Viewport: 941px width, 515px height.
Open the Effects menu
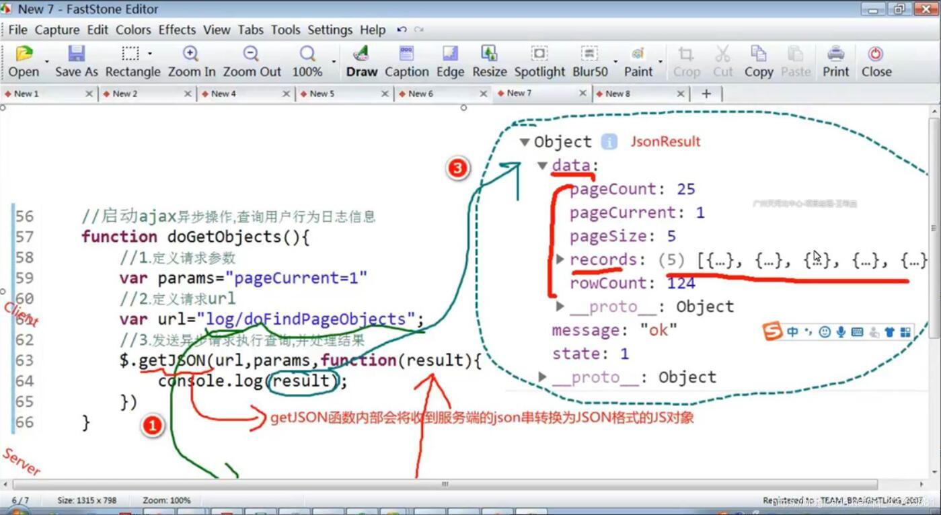click(x=177, y=30)
